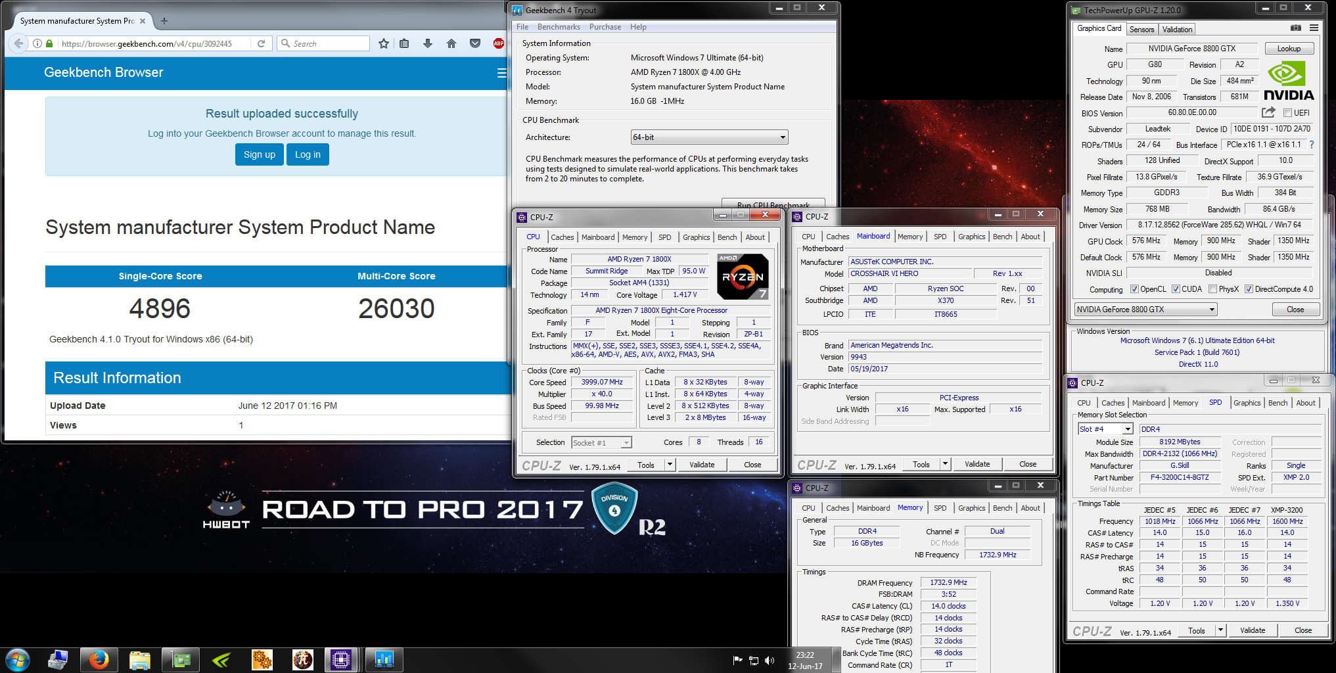Image resolution: width=1336 pixels, height=673 pixels.
Task: Toggle the DirectCompute 4.0 checkbox
Action: [x=1249, y=289]
